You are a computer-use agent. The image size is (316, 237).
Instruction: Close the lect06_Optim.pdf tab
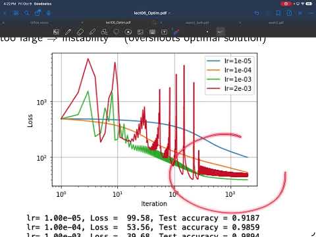(x=82, y=22)
